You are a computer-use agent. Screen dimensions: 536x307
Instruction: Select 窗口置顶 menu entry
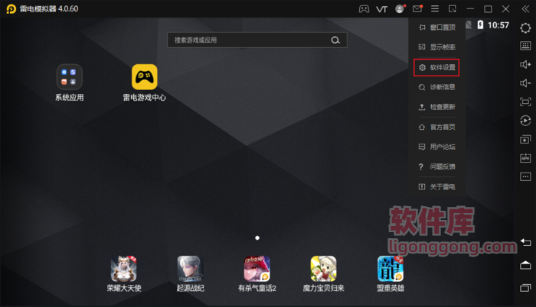[437, 27]
